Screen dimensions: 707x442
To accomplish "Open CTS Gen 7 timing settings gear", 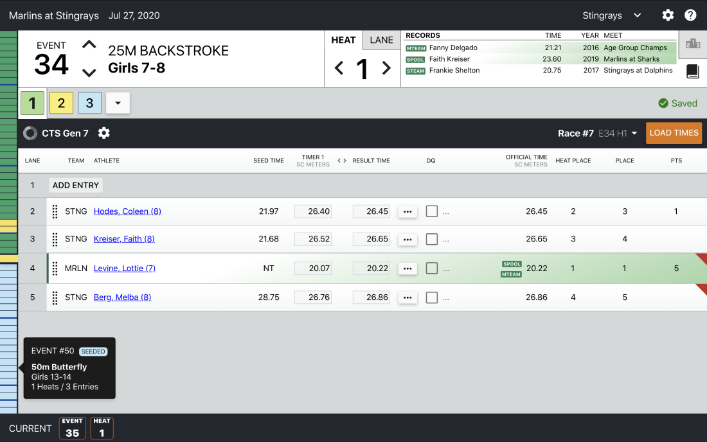I will (x=103, y=133).
